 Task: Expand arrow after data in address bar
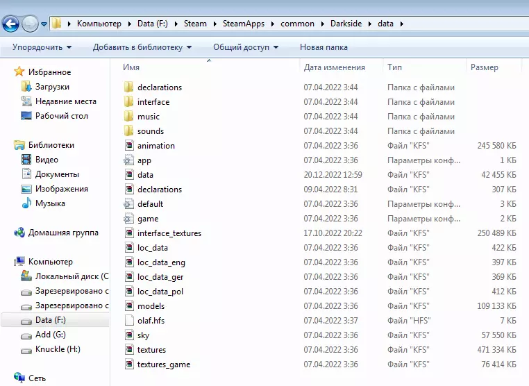tap(401, 24)
